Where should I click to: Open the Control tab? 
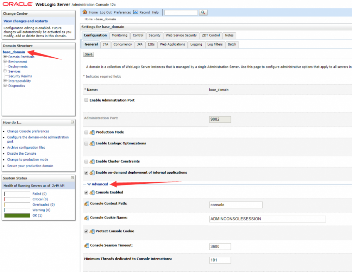pyautogui.click(x=138, y=35)
